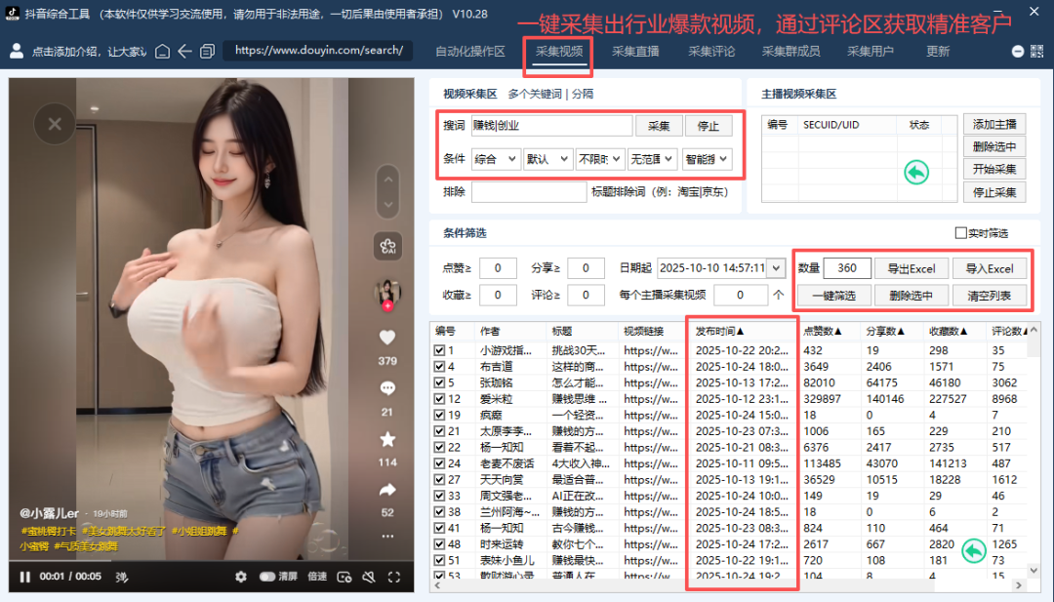Click the copy pages icon next to URL
The image size is (1054, 602).
pos(207,51)
